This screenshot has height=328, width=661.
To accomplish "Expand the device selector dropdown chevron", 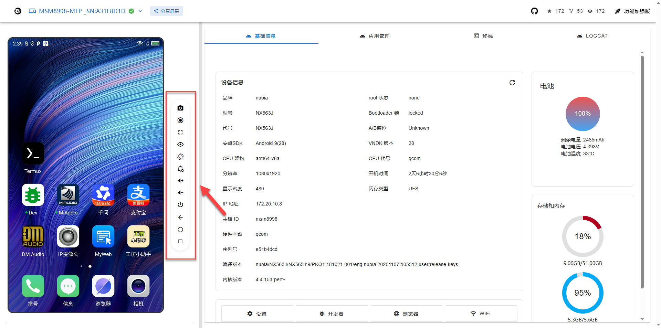I will (x=140, y=11).
